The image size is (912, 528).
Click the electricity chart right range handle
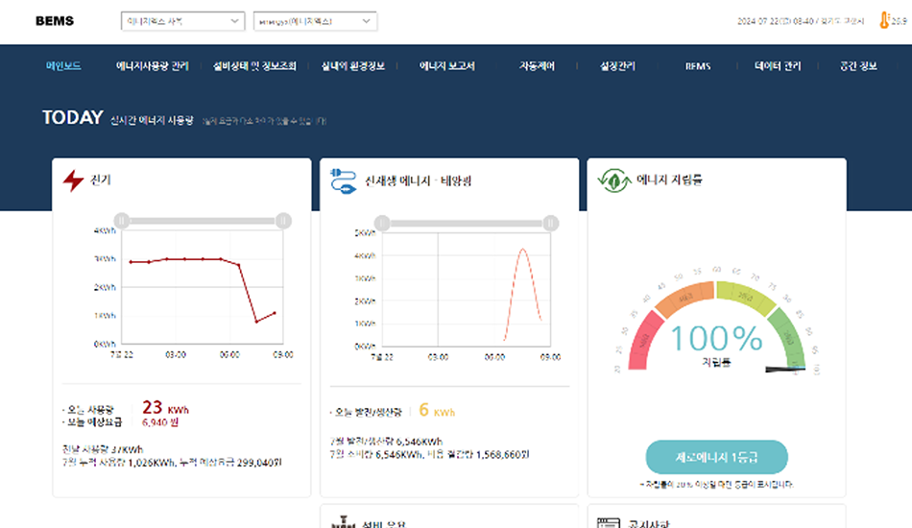point(283,222)
